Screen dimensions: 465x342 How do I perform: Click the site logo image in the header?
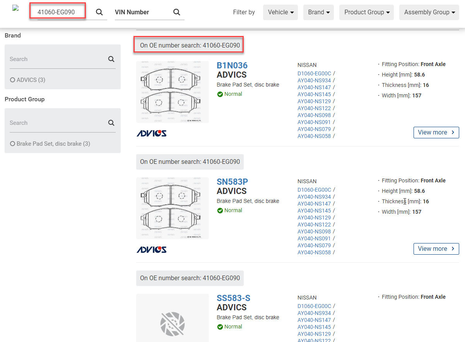(16, 8)
